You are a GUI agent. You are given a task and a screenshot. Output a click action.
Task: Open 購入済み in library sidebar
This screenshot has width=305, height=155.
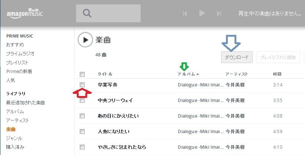click(x=15, y=147)
